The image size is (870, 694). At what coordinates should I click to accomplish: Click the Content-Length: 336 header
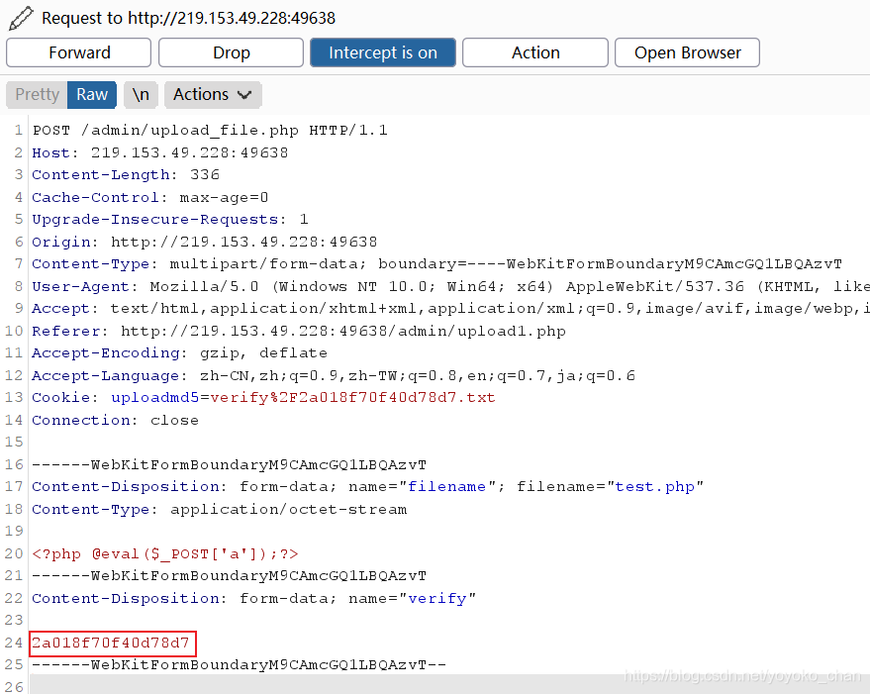[x=126, y=175]
